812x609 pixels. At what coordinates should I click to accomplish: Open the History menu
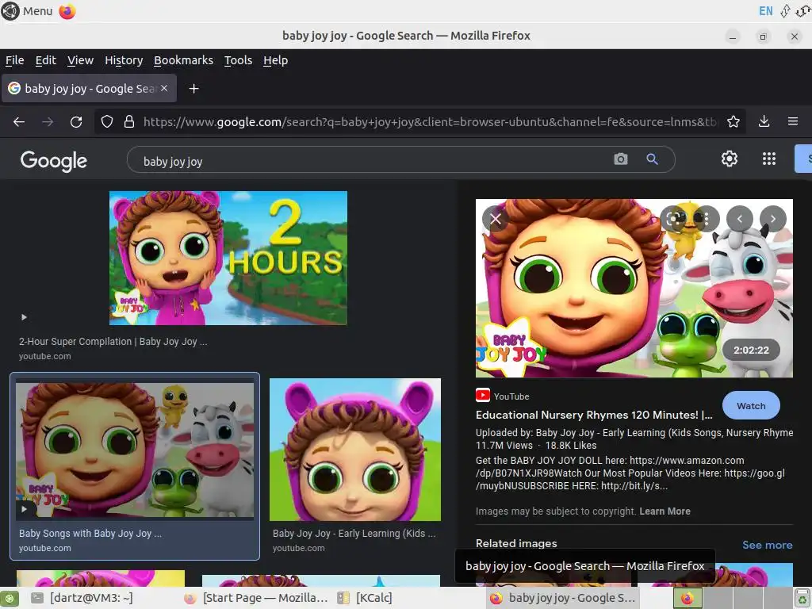click(x=124, y=60)
